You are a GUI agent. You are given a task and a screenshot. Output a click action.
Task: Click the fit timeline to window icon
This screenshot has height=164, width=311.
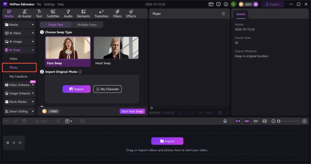pos(265,121)
